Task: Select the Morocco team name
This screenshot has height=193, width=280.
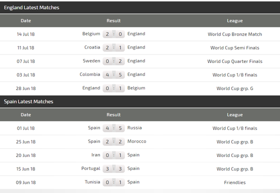Action: point(137,141)
